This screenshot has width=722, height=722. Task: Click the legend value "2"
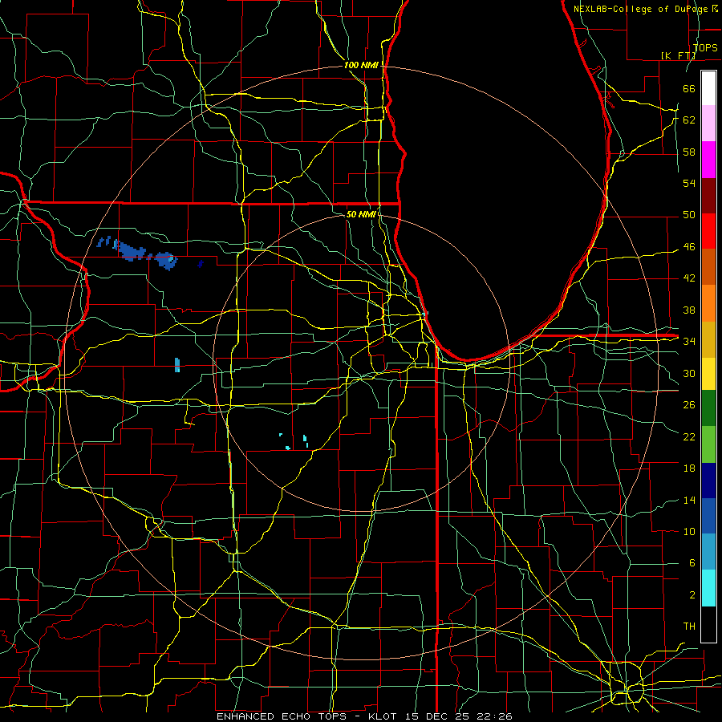(692, 595)
